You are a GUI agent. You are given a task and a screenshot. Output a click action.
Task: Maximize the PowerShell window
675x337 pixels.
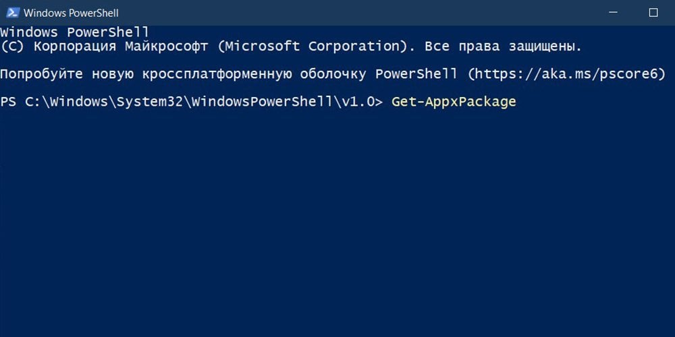tap(653, 13)
